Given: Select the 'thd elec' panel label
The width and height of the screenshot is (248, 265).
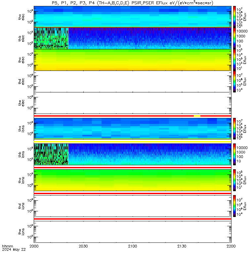Looking at the screenshot, I should coord(21,81).
